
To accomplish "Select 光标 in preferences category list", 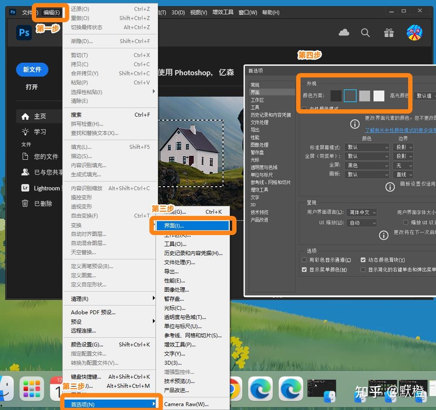I will pos(255,160).
